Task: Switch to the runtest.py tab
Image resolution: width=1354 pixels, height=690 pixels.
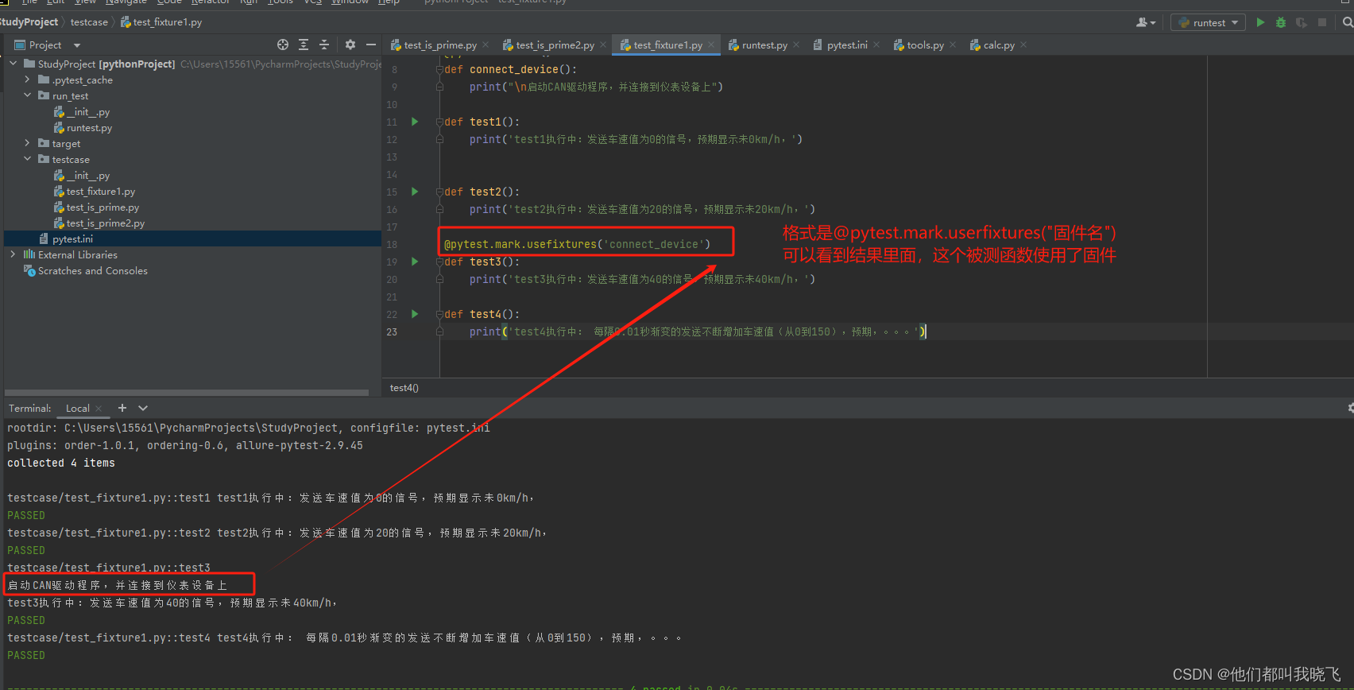Action: tap(764, 45)
